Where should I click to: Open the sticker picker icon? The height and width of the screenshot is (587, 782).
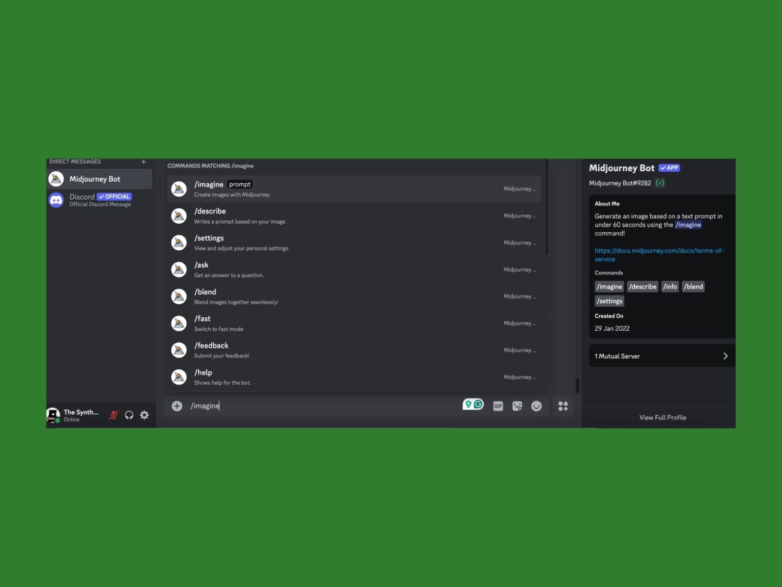click(x=517, y=406)
